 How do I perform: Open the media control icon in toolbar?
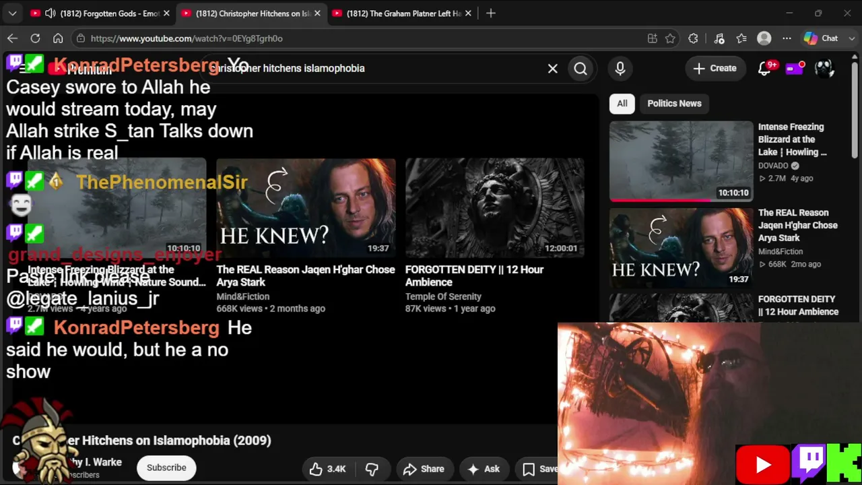(x=719, y=38)
